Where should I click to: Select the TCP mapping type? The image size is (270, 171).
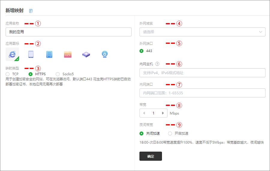click(x=7, y=74)
